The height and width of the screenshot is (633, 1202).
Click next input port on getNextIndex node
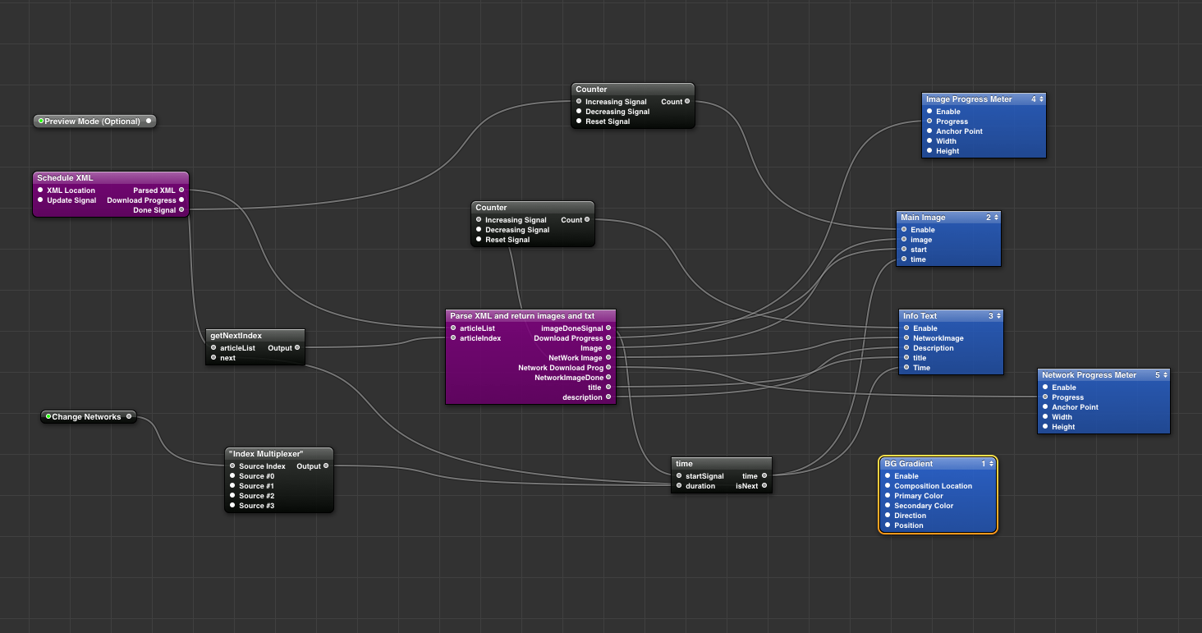coord(213,358)
